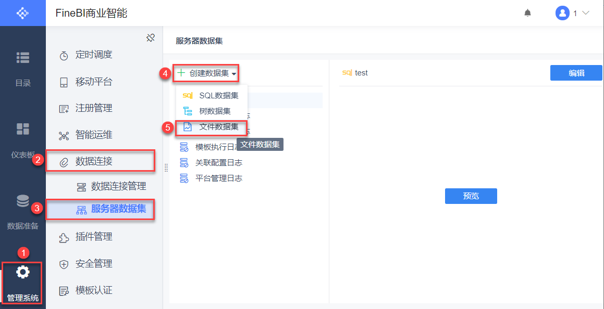
Task: Click the notification bell icon
Action: pos(528,13)
